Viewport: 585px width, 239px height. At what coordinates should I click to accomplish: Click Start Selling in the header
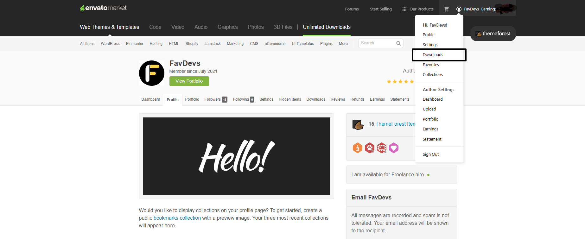click(381, 9)
